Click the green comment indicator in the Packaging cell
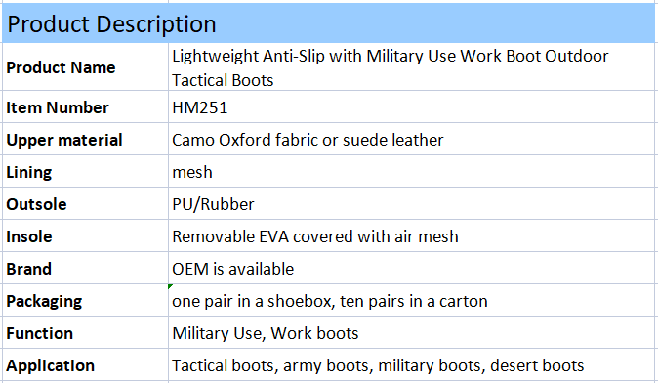Screen dimensions: 658x383 click(170, 286)
